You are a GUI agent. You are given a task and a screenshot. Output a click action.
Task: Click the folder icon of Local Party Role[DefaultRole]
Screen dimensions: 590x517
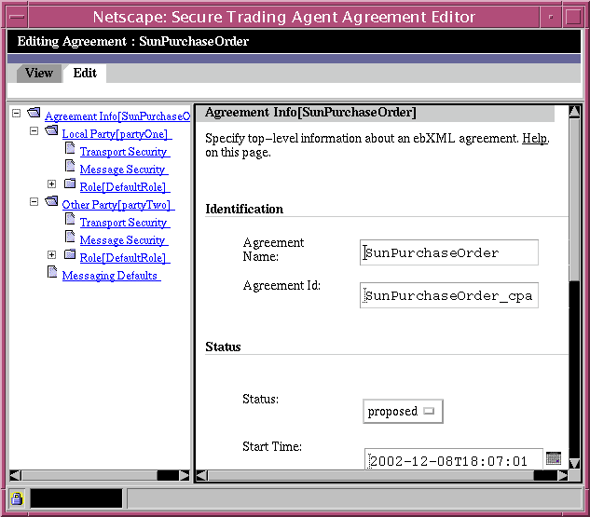coord(70,184)
